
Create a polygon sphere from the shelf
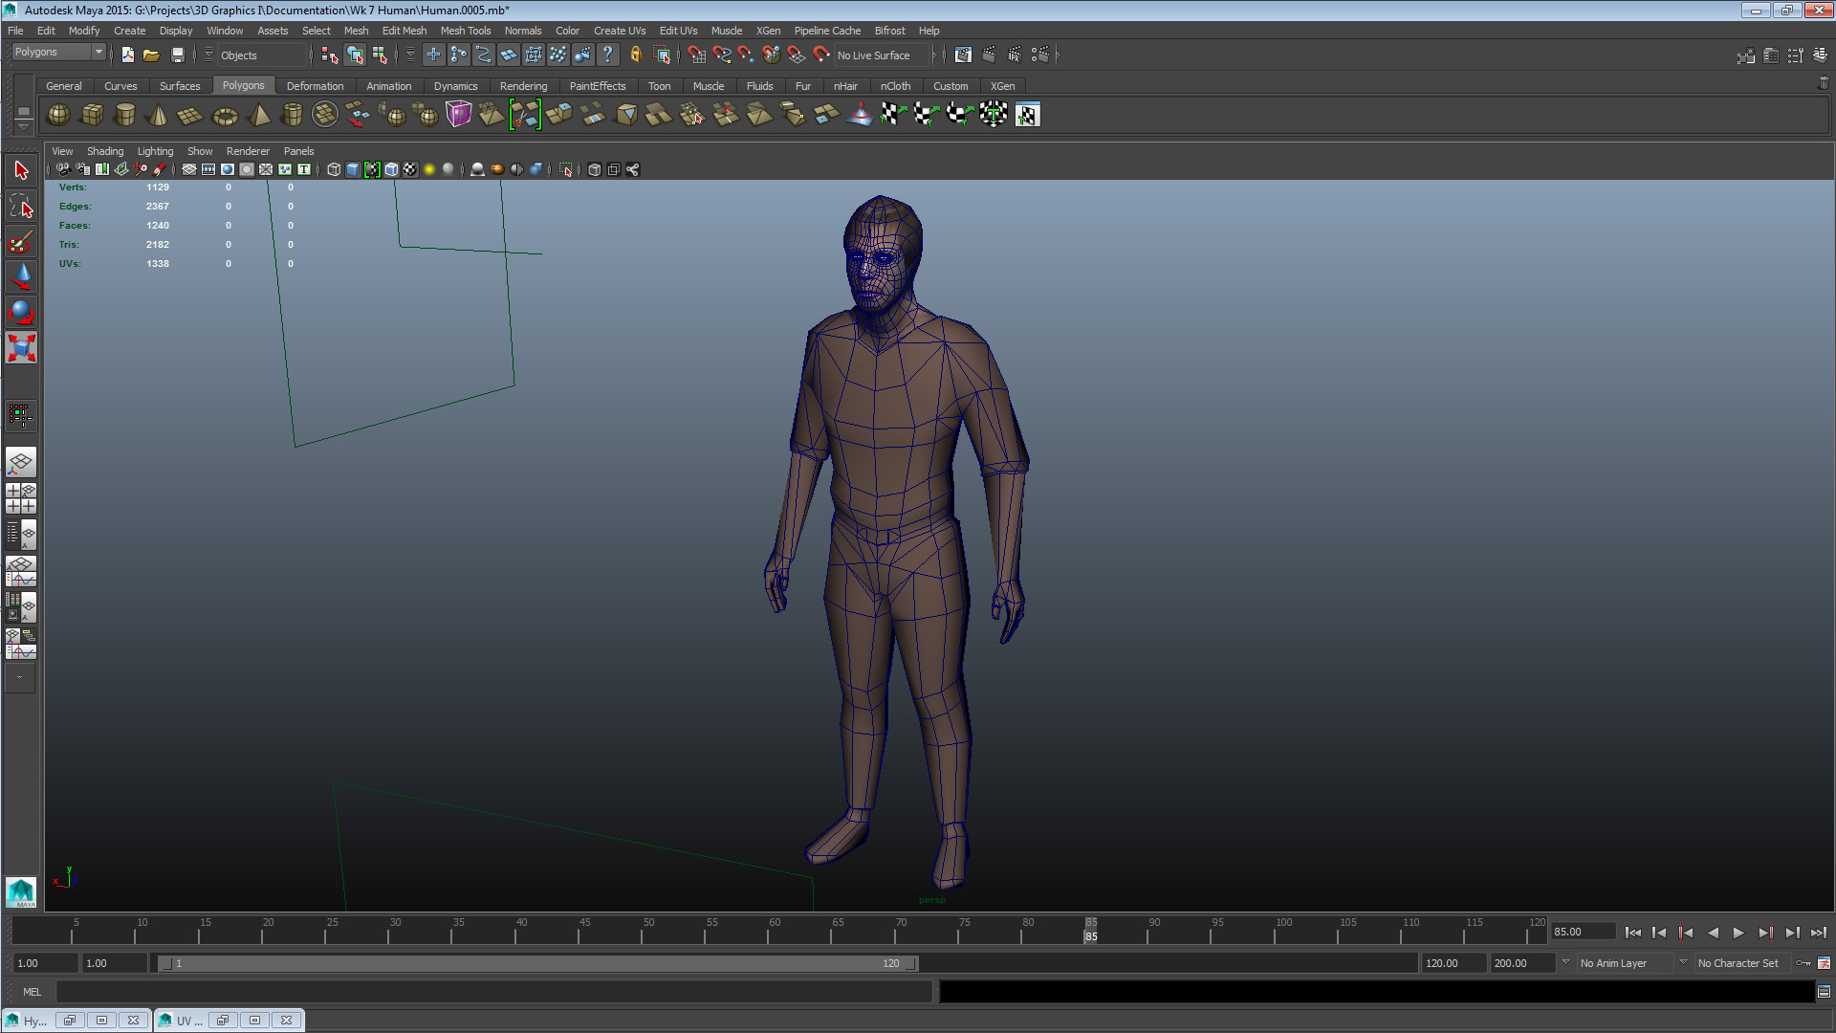click(x=57, y=115)
